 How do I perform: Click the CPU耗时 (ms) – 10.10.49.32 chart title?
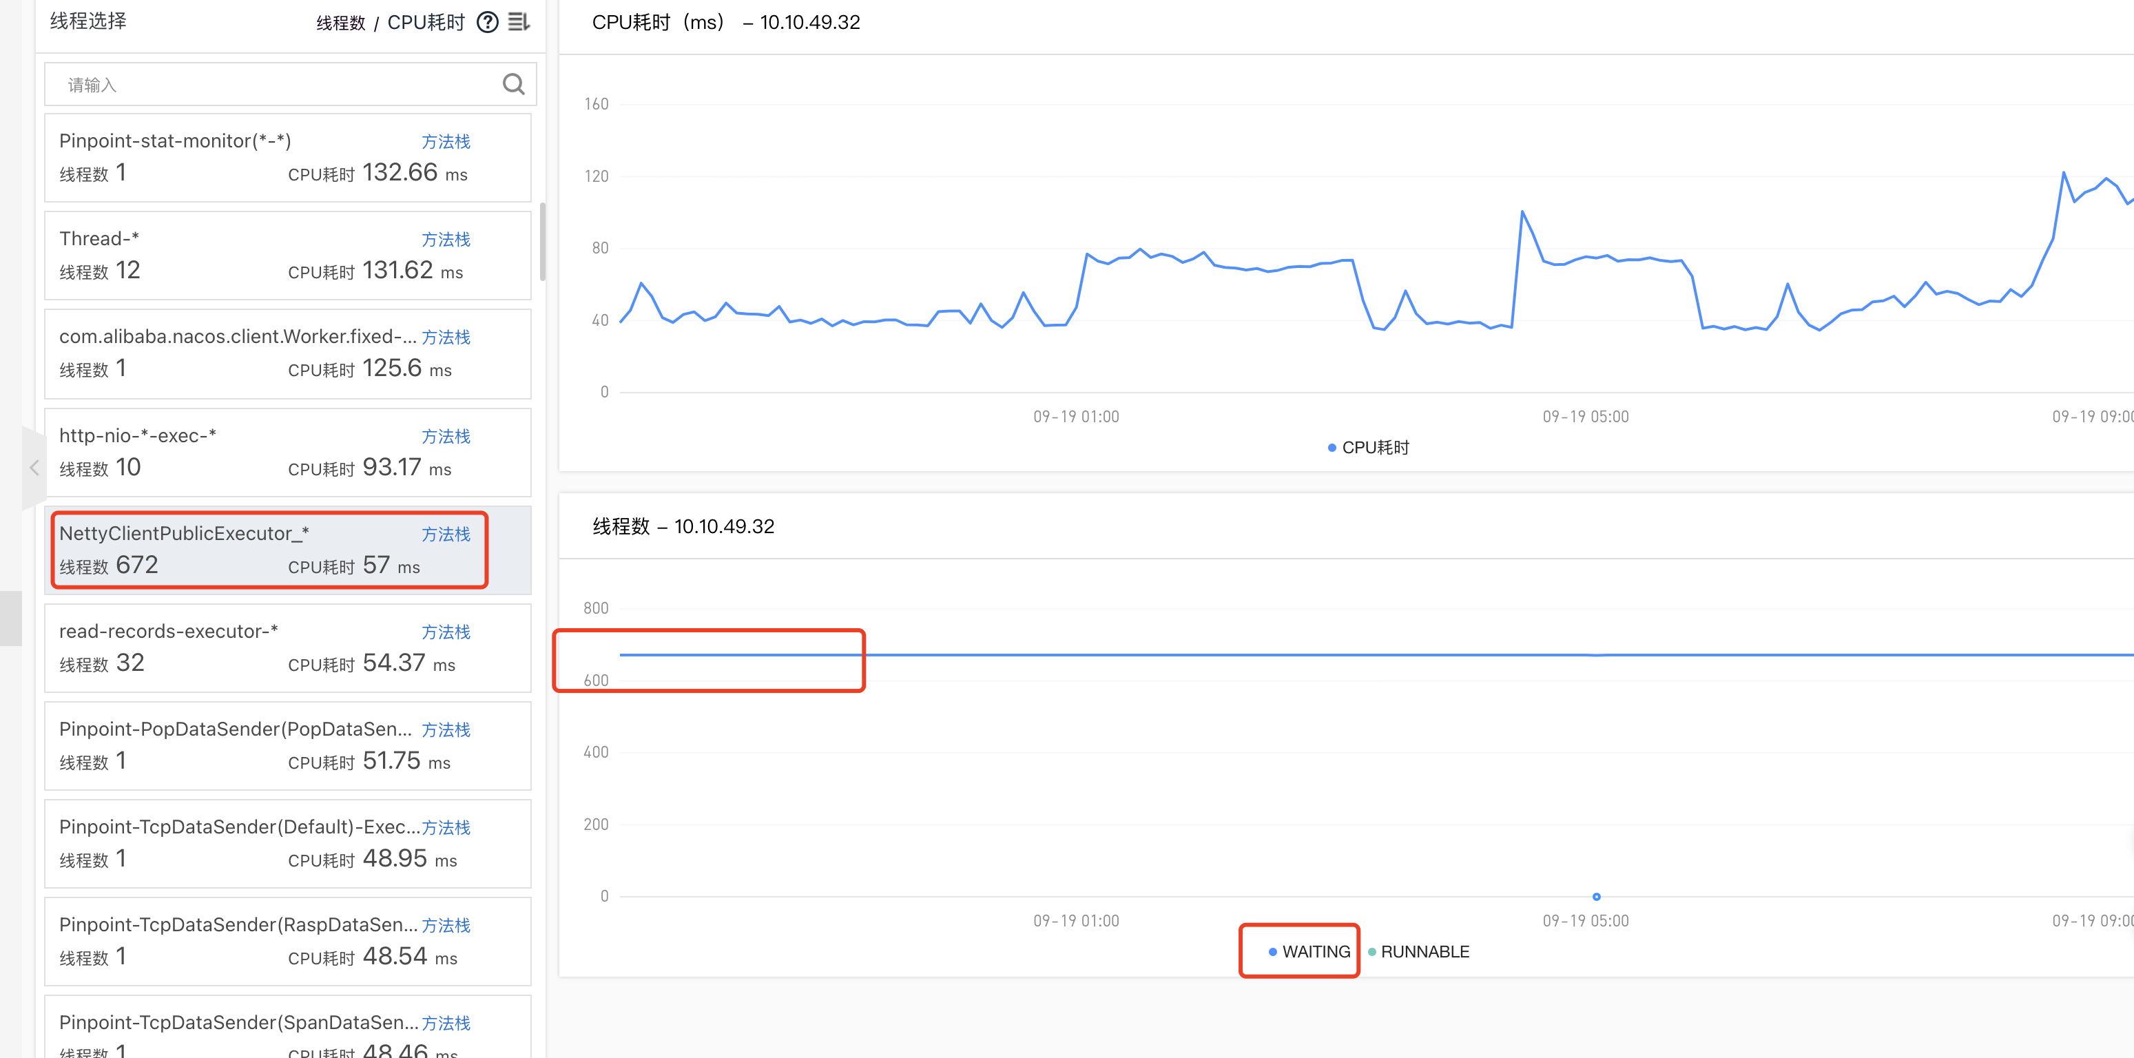click(726, 22)
